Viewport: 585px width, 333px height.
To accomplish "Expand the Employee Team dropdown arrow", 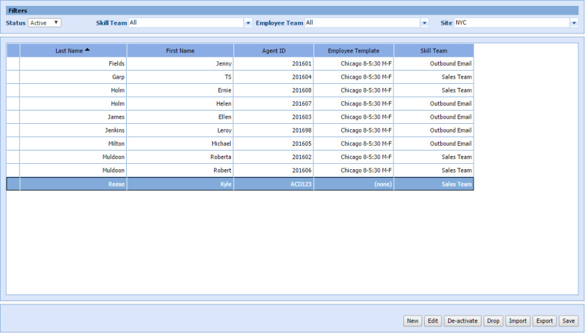I will pos(424,23).
